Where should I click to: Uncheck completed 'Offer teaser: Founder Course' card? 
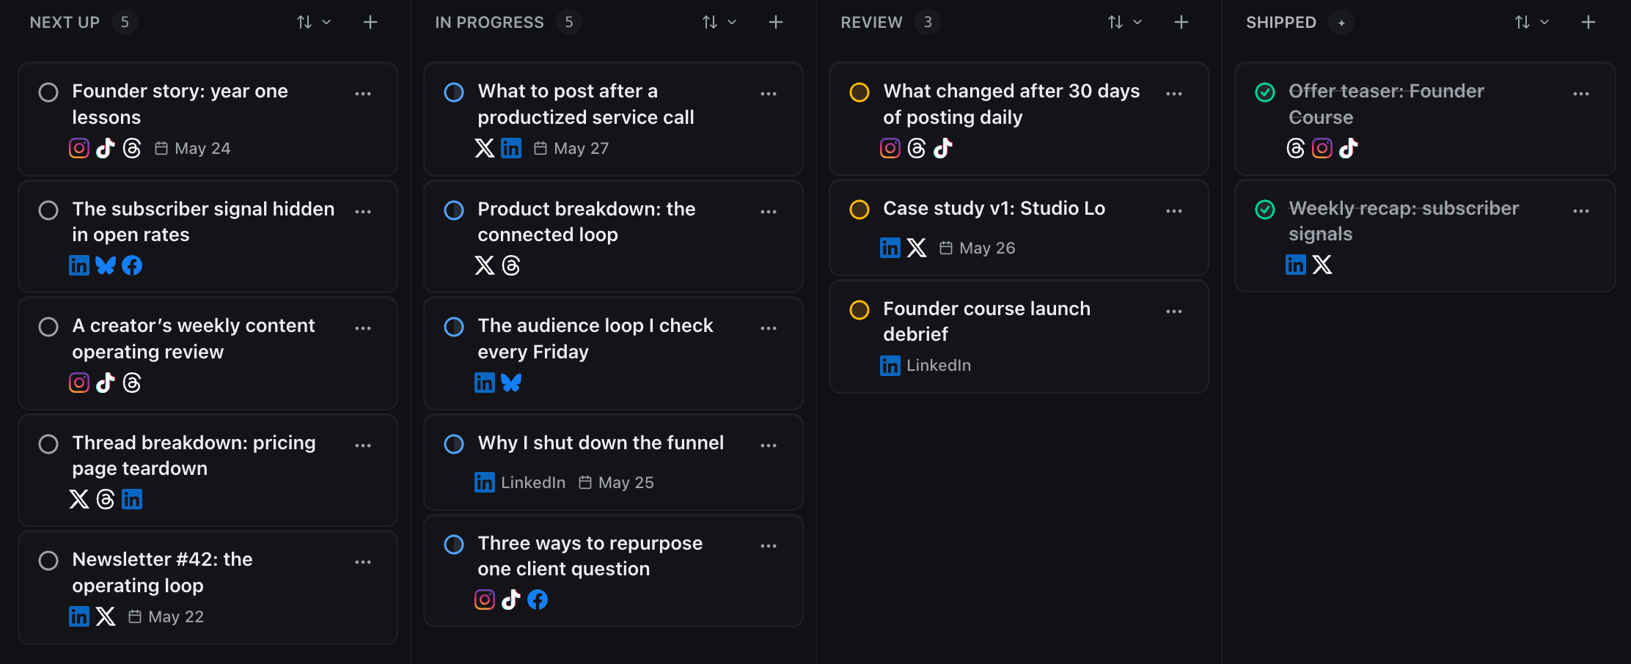click(1265, 92)
